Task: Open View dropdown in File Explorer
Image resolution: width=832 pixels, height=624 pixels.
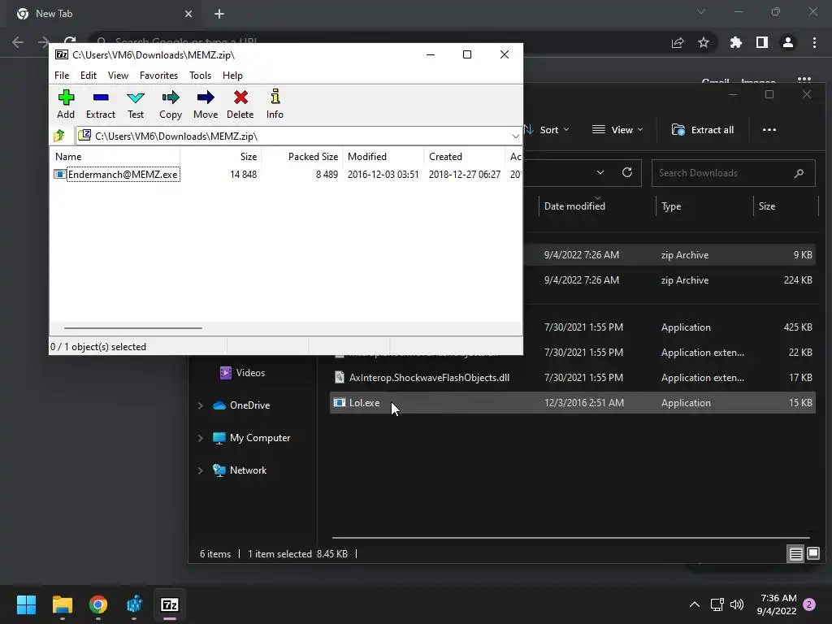Action: click(x=617, y=130)
